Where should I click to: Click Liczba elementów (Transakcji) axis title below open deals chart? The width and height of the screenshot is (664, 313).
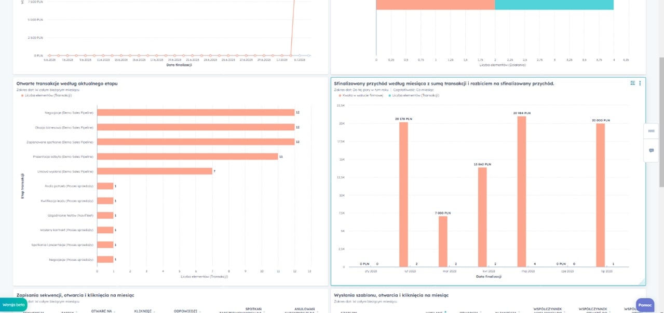(x=204, y=277)
